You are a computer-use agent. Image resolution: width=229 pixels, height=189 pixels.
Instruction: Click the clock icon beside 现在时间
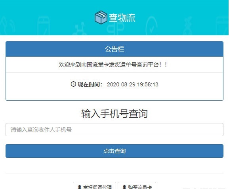(x=73, y=84)
